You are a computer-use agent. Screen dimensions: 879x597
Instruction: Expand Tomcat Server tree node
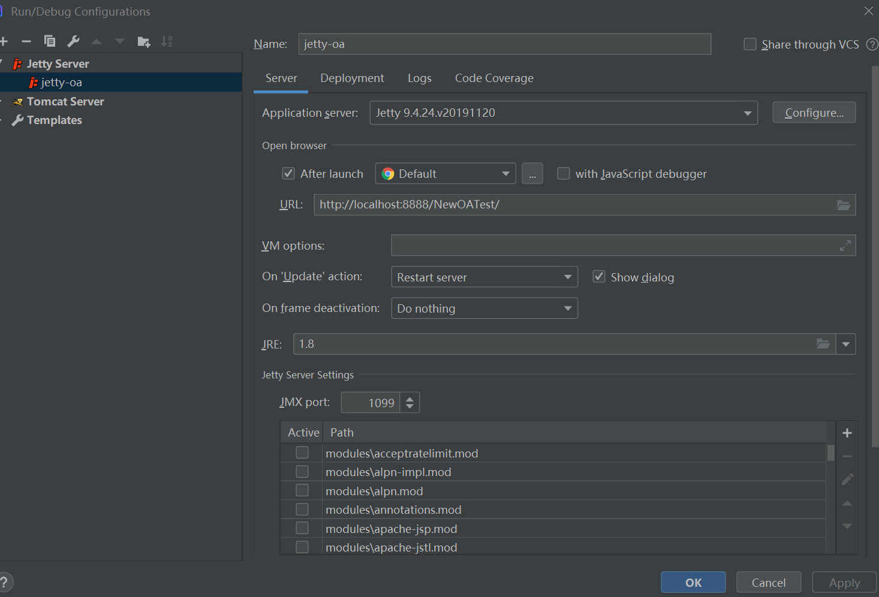point(1,101)
